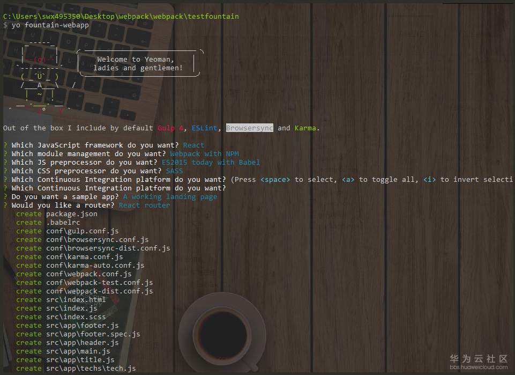Screen dimensions: 515x375
Task: Click the blue 'ESLint' text
Action: tap(204, 128)
